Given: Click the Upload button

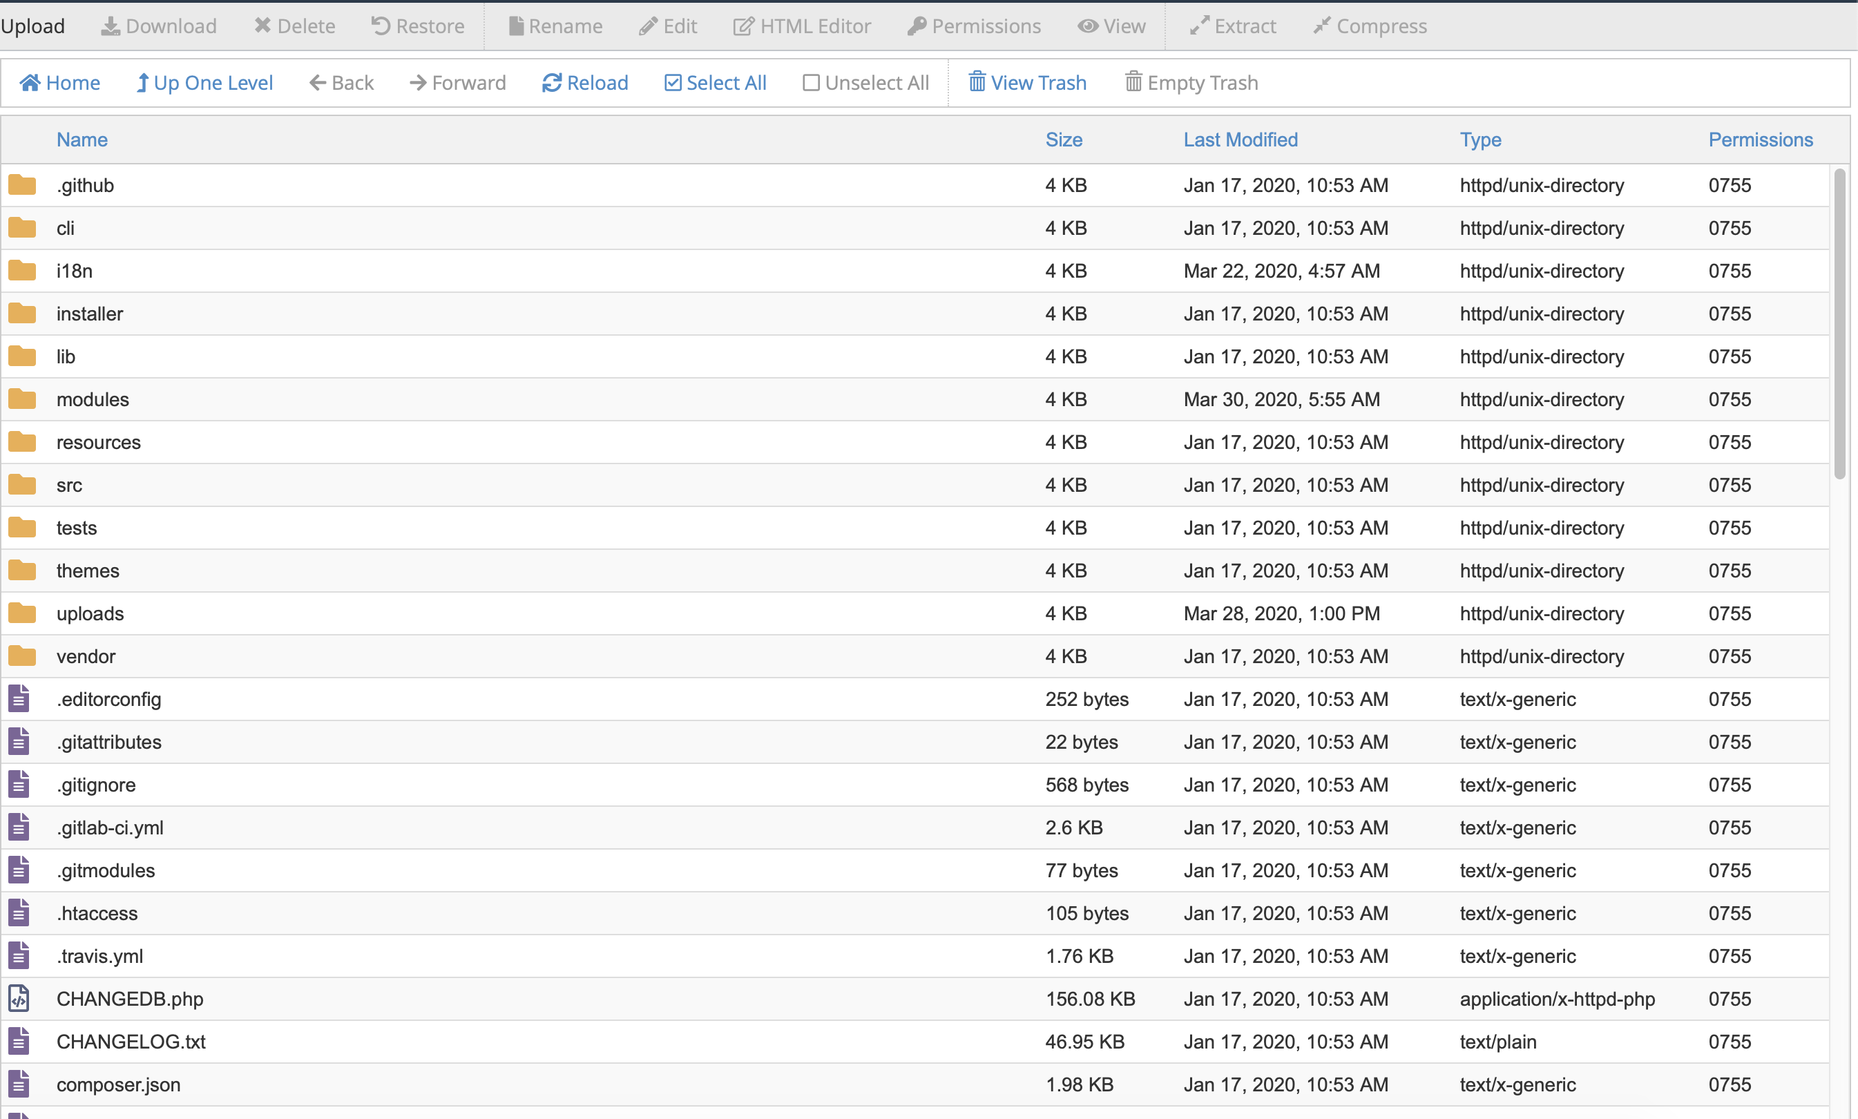Looking at the screenshot, I should pos(32,26).
